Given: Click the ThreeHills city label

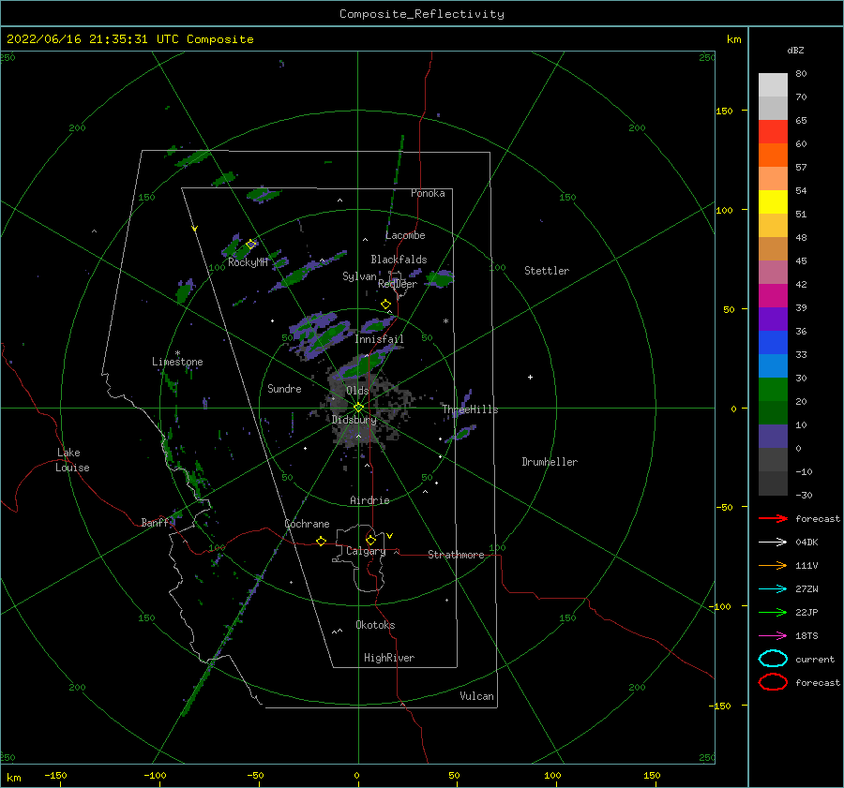Looking at the screenshot, I should 471,409.
